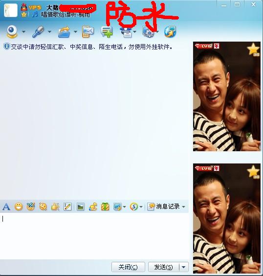The height and width of the screenshot is (276, 263).
Task: Open the contact's avatar at top left
Action: tap(11, 10)
